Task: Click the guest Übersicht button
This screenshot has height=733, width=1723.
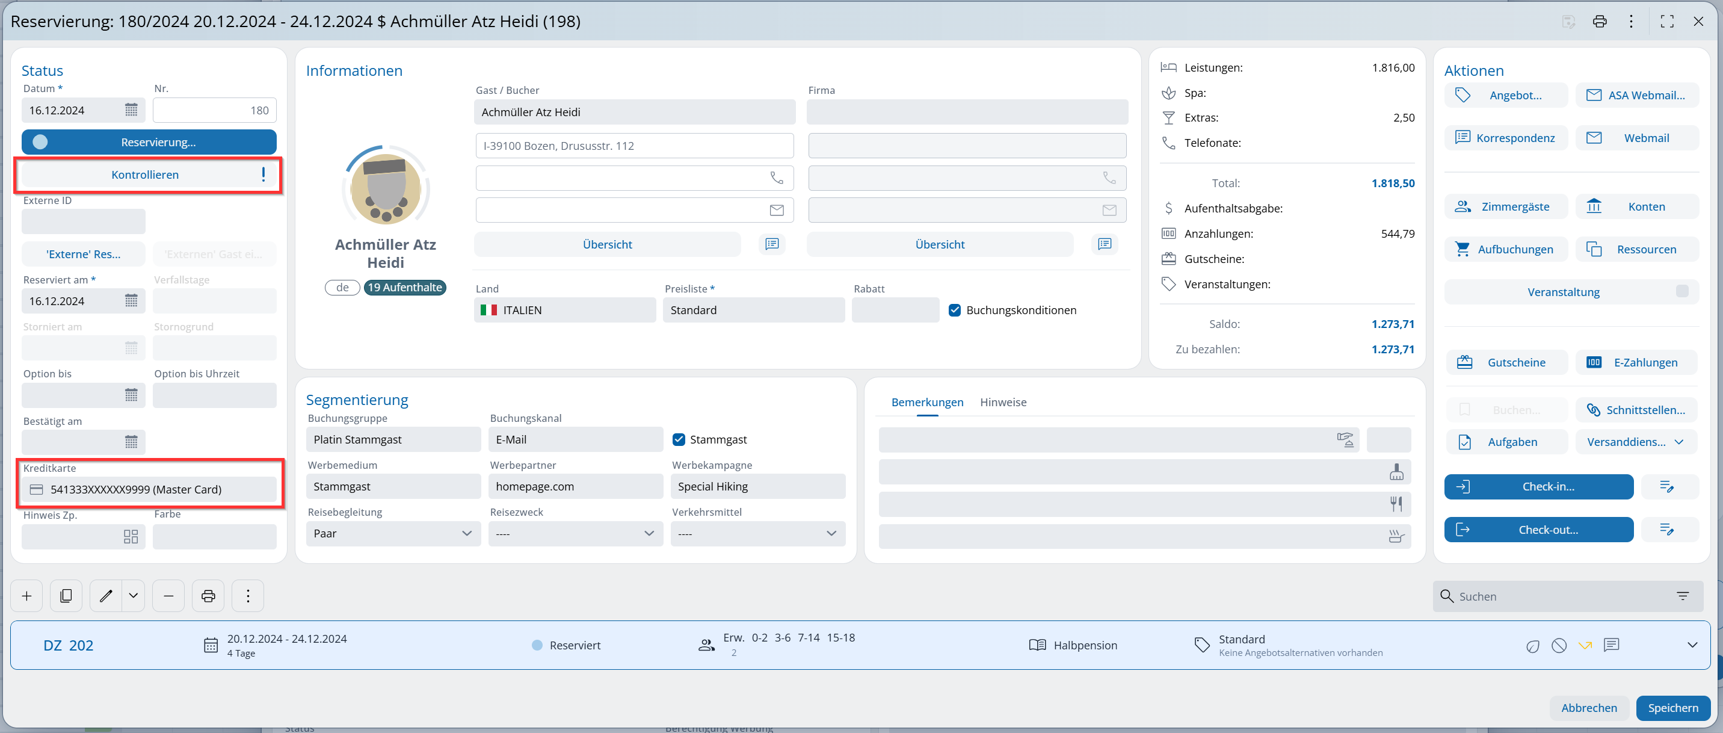Action: 608,244
